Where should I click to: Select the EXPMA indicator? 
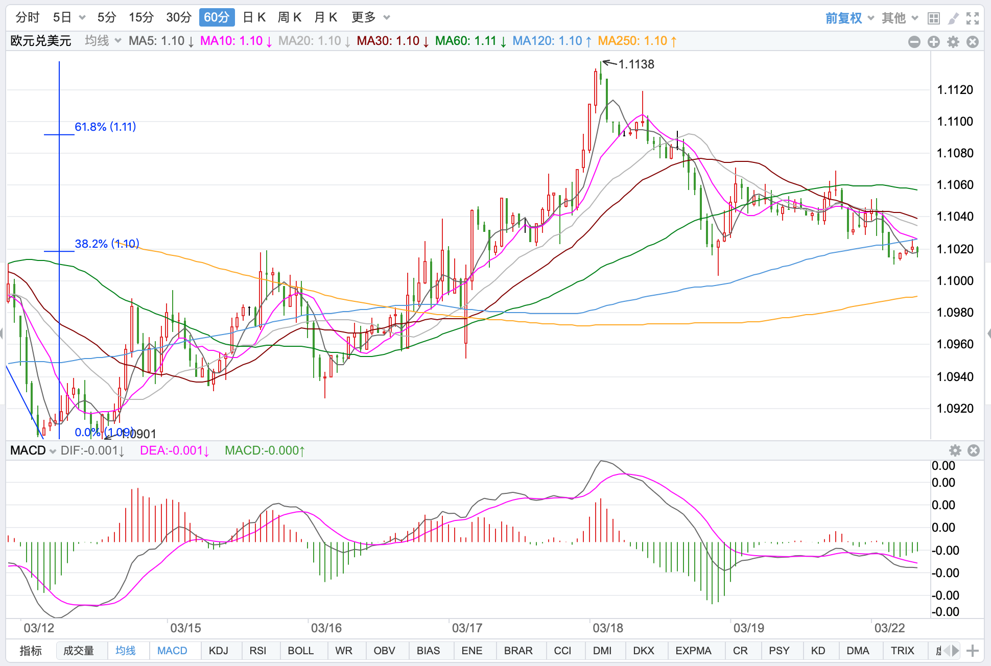pyautogui.click(x=694, y=651)
